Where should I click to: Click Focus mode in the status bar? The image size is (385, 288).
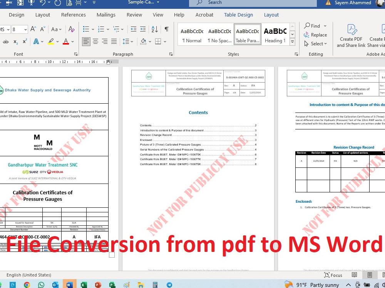click(333, 275)
